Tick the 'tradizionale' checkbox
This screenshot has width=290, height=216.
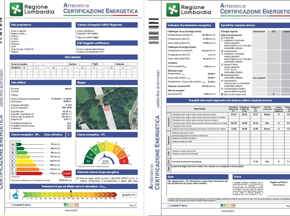[x=222, y=38]
